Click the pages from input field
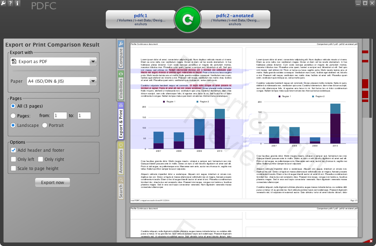 (x=60, y=116)
